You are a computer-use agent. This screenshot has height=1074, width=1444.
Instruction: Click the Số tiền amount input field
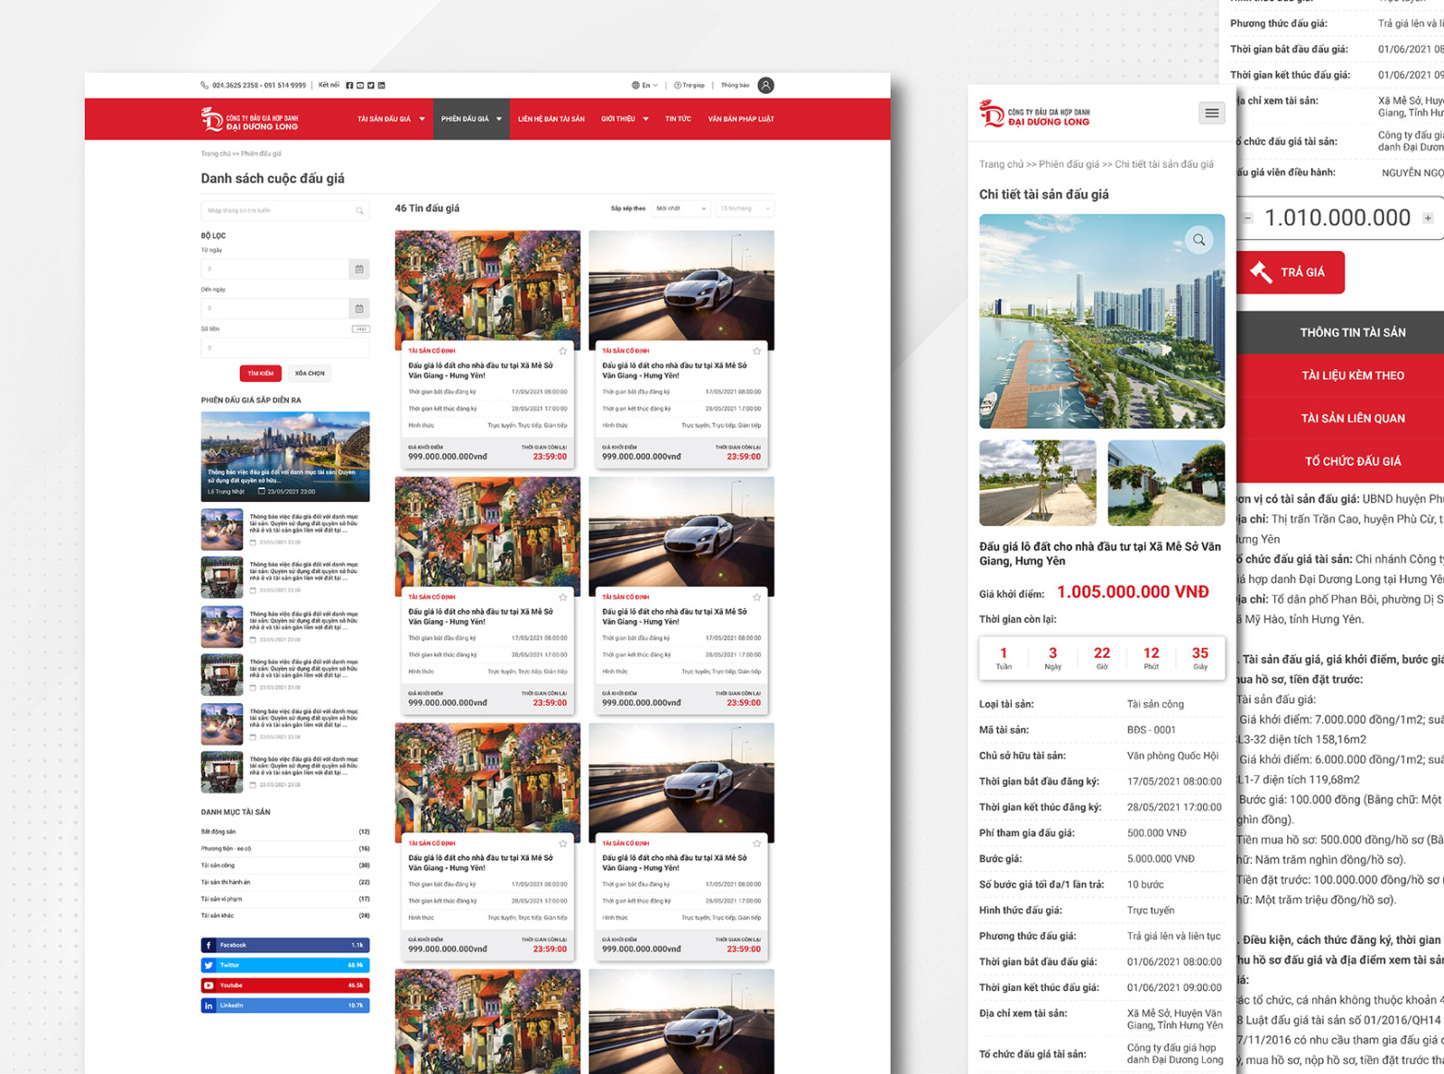tap(285, 347)
